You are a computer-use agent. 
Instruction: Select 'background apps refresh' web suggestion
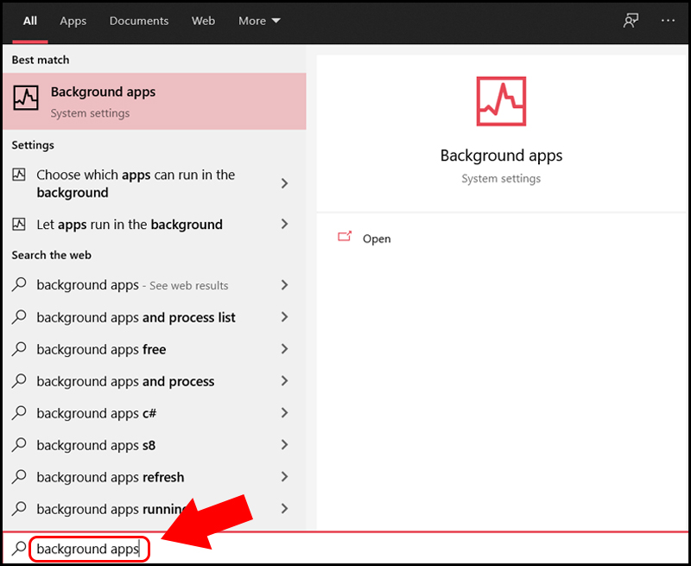110,477
